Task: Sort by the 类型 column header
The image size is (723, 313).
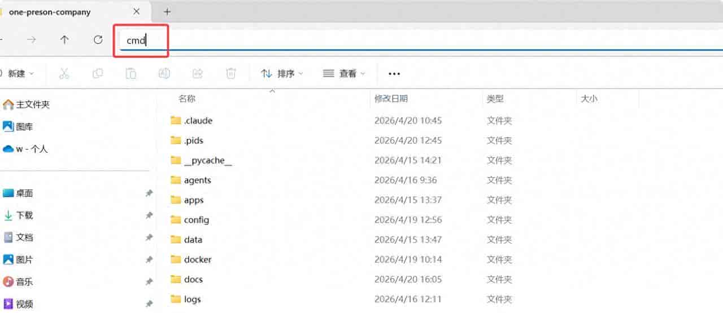Action: [495, 99]
